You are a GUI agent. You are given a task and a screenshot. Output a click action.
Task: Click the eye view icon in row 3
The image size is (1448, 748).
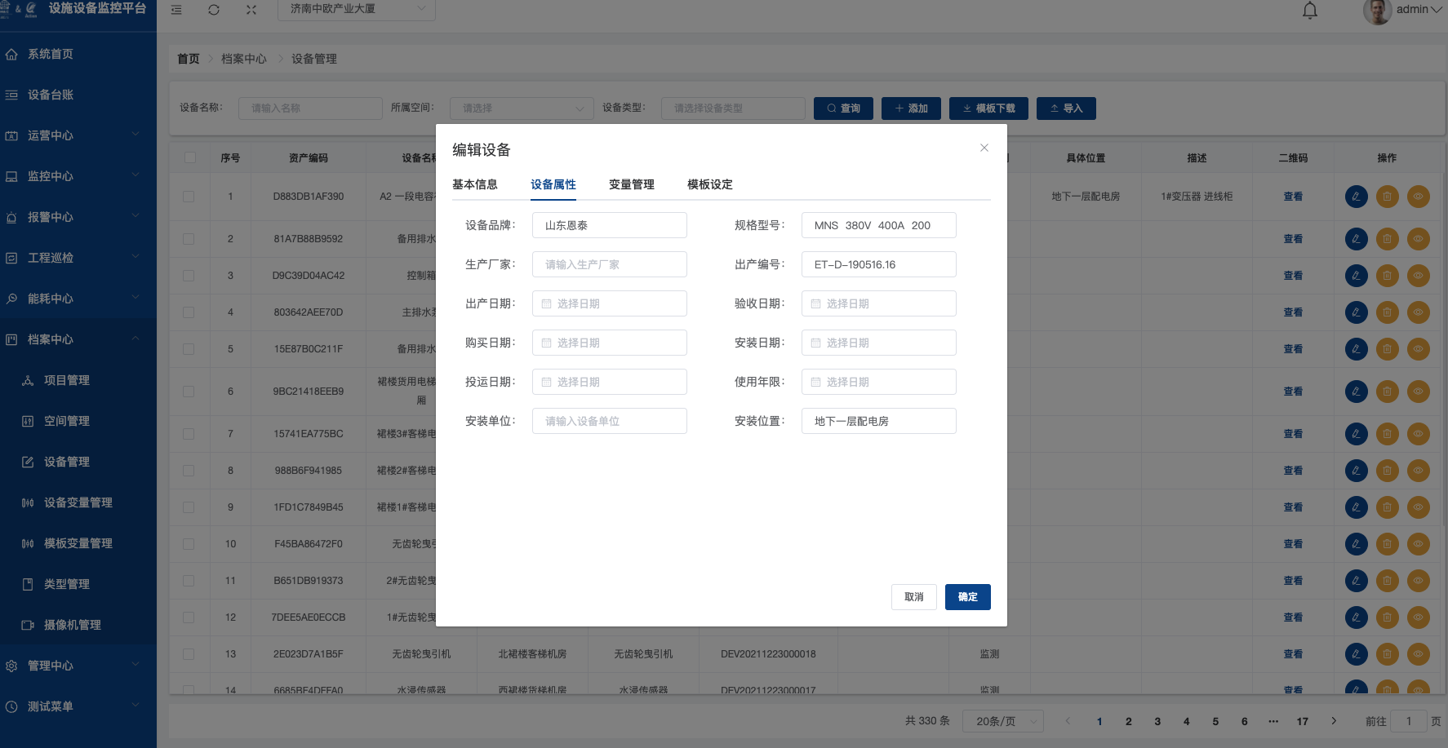[x=1418, y=276]
